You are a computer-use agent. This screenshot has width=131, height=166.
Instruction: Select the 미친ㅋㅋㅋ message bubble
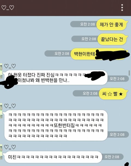[52, 157]
